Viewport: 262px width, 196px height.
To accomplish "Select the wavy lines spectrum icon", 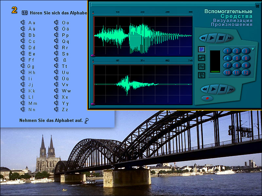I will pos(202,66).
